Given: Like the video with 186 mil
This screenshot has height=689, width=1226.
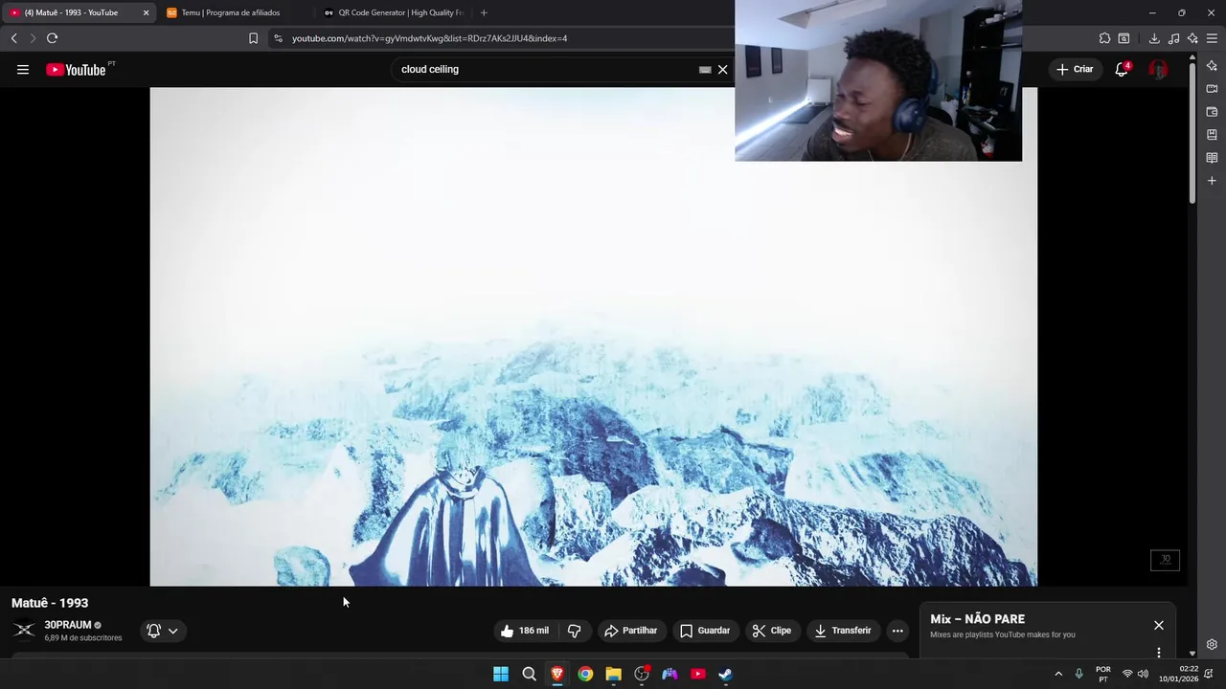Looking at the screenshot, I should pyautogui.click(x=527, y=631).
